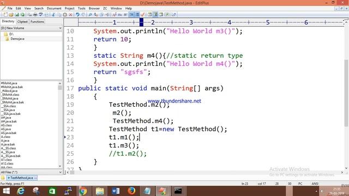This screenshot has height=196, width=349.
Task: Open the Set Font toolbar icon
Action: point(115,15)
